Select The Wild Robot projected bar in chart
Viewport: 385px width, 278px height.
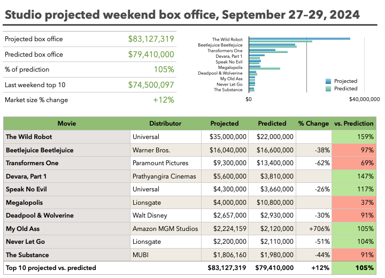(x=299, y=38)
